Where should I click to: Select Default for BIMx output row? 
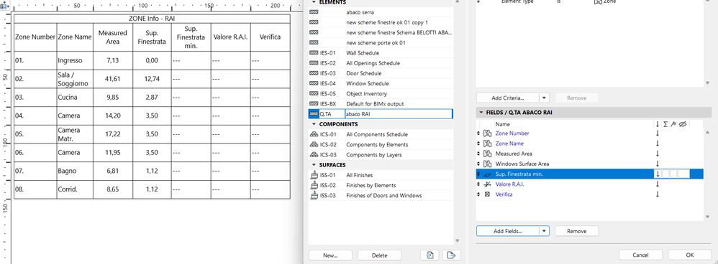381,104
